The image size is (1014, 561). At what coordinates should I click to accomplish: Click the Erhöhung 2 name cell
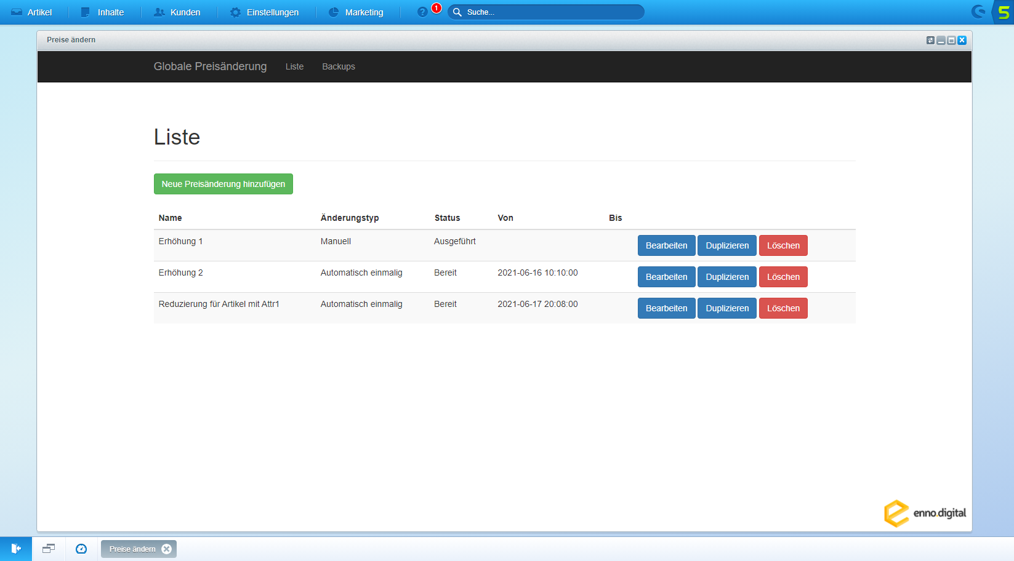180,273
